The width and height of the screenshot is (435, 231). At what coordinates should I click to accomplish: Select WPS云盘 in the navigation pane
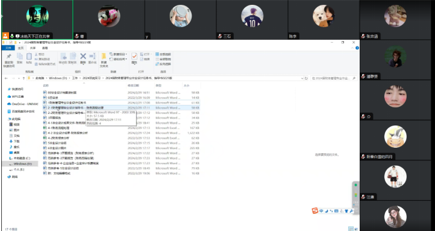pyautogui.click(x=16, y=97)
